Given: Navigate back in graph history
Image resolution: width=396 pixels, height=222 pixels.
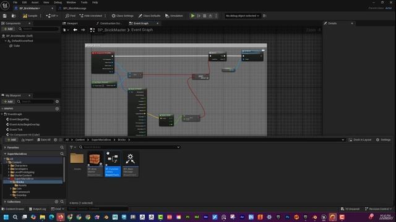Looking at the screenshot, I should (x=75, y=30).
